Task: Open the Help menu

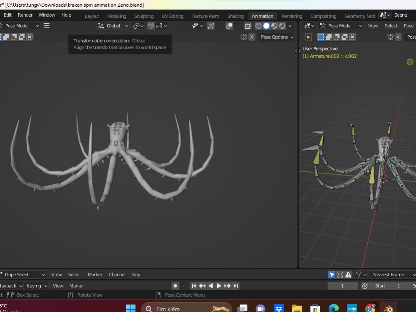Action: coord(66,15)
